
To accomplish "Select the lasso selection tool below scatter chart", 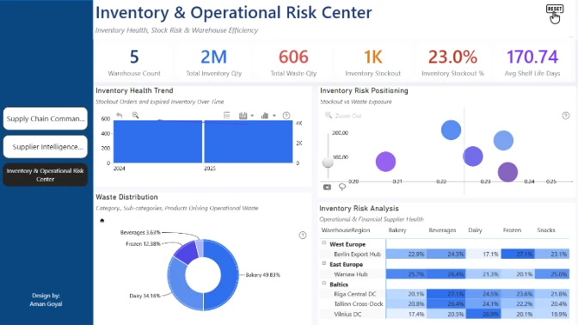I will (342, 187).
